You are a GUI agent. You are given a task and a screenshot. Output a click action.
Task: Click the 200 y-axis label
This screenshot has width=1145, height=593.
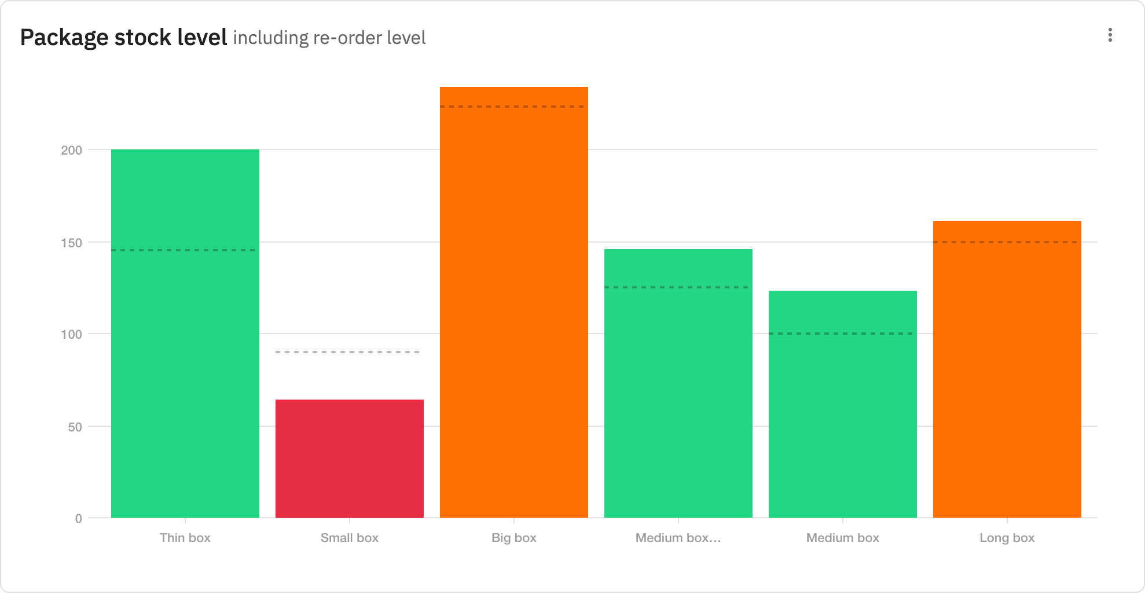point(72,151)
